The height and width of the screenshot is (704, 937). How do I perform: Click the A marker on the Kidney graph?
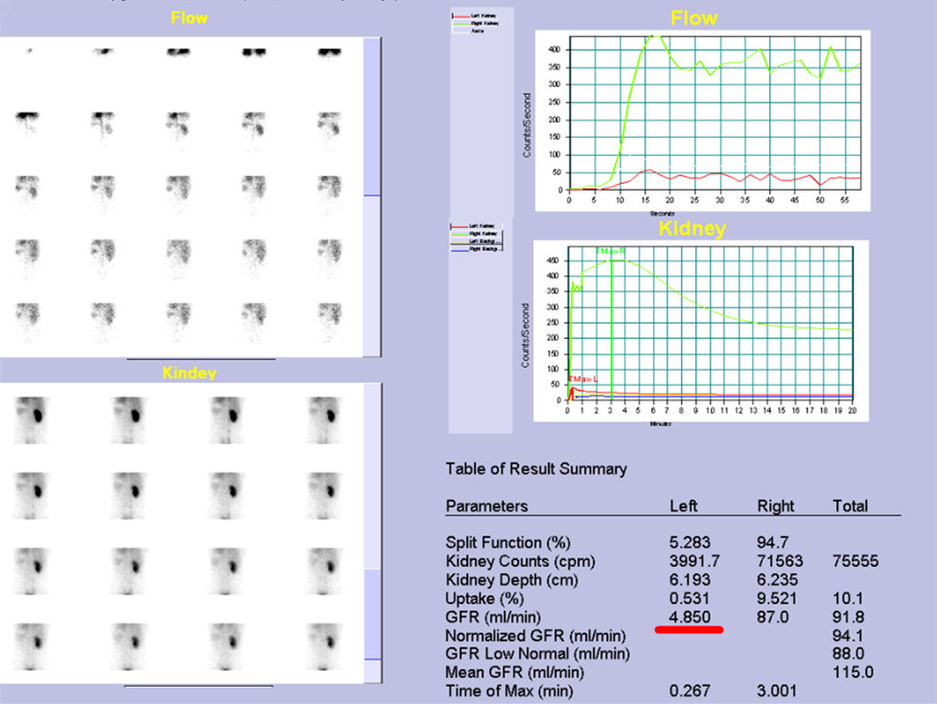(x=575, y=284)
